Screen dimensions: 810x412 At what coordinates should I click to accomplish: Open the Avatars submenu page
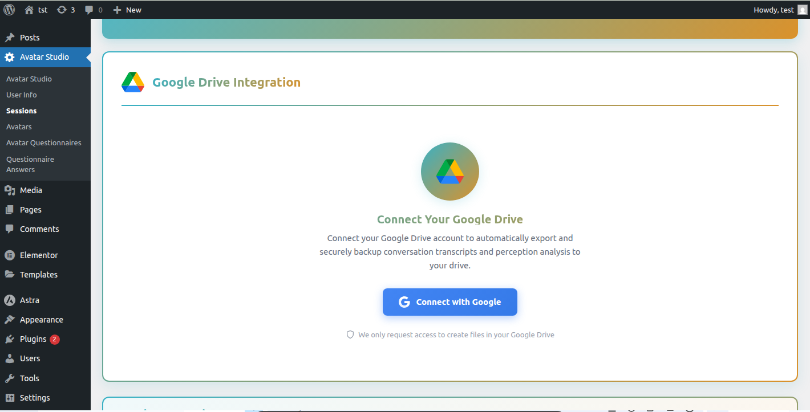pyautogui.click(x=19, y=127)
